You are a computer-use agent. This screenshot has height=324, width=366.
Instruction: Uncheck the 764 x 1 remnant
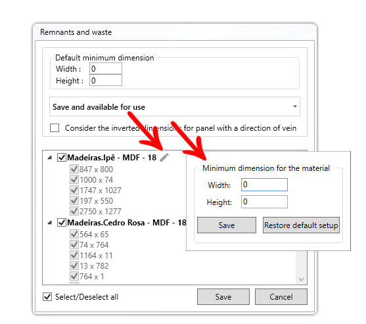pyautogui.click(x=74, y=276)
